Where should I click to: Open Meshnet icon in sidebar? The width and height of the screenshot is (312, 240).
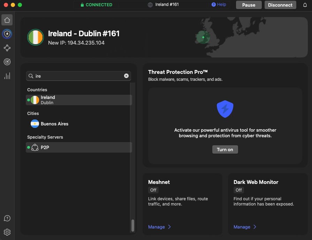[x=7, y=48]
